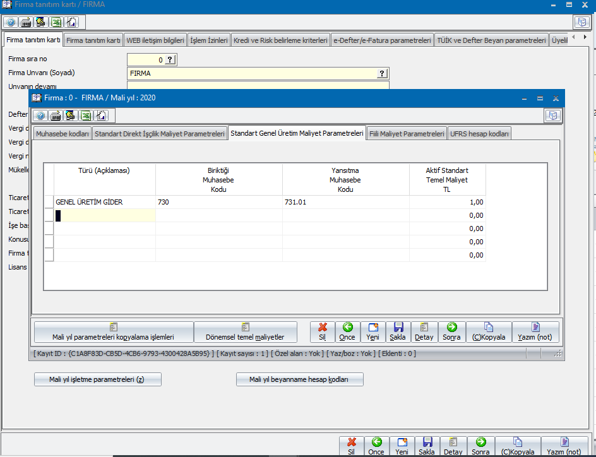Open Detay in Mali yıl window
The width and height of the screenshot is (596, 457).
pyautogui.click(x=424, y=332)
